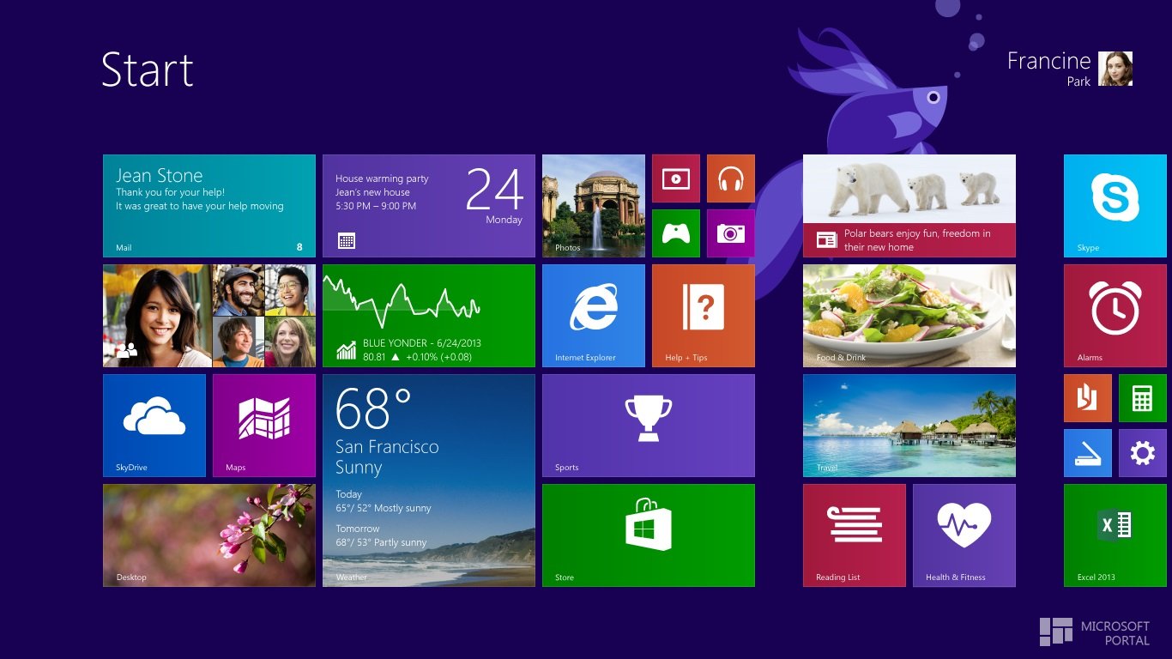Open the Windows Store
The height and width of the screenshot is (659, 1172).
(648, 535)
